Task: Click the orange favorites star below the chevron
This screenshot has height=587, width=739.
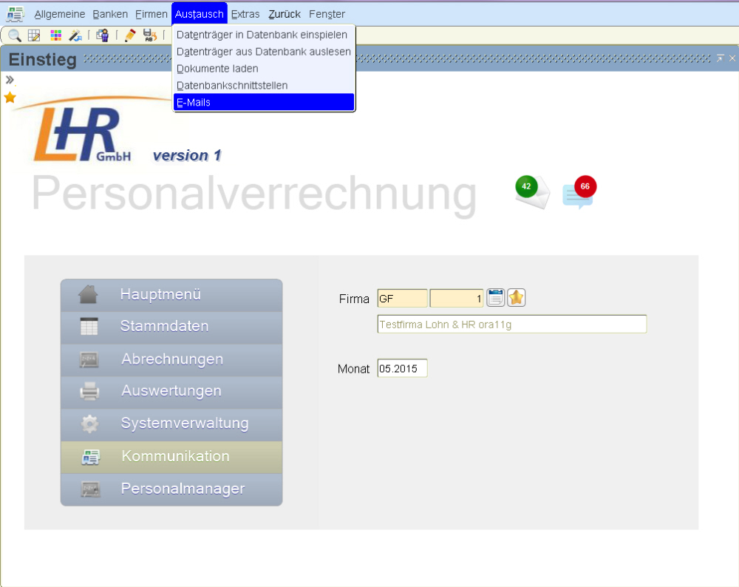Action: 10,98
